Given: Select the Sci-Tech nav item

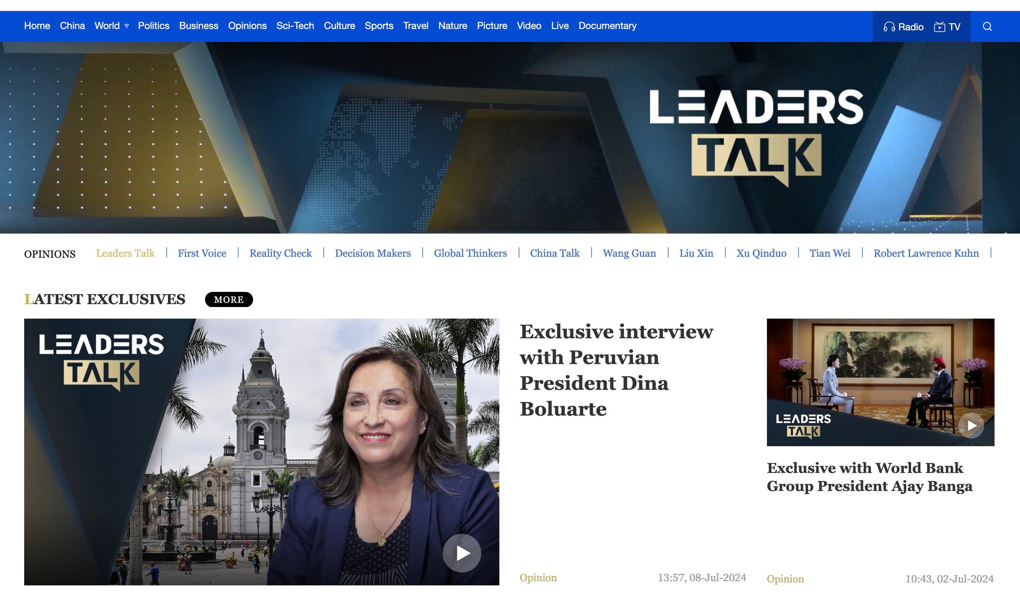Looking at the screenshot, I should (x=295, y=26).
